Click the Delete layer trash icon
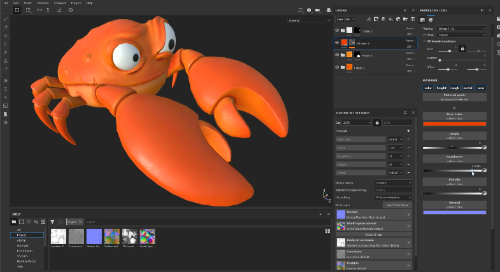 413,19
